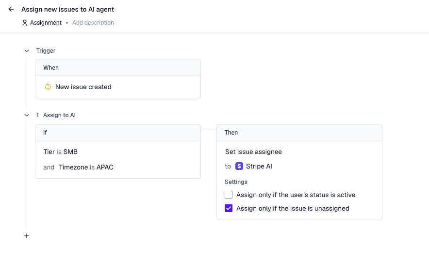Select the Timezone condition field
Viewport: 429px width, 261px height.
(x=73, y=167)
